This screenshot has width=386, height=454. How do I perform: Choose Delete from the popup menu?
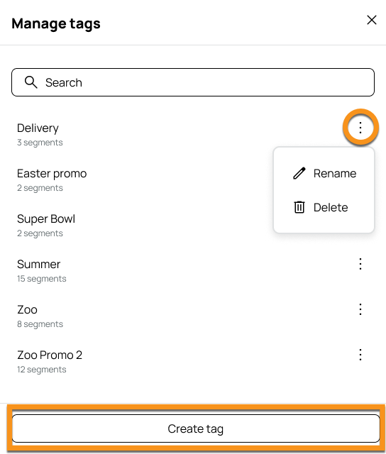[x=324, y=207]
